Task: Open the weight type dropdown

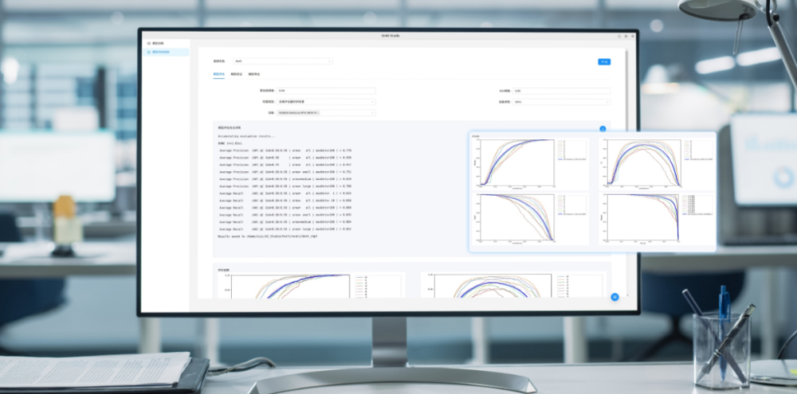Action: click(x=326, y=102)
